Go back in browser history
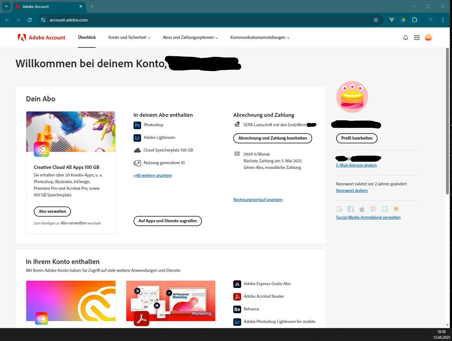 point(7,20)
